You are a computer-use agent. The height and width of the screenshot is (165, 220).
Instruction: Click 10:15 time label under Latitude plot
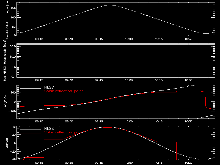click(159, 163)
